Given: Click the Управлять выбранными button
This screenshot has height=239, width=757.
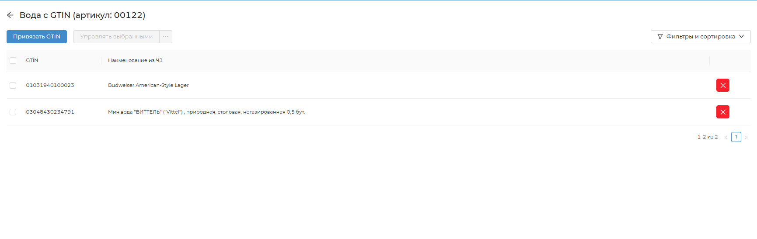Looking at the screenshot, I should pyautogui.click(x=116, y=37).
